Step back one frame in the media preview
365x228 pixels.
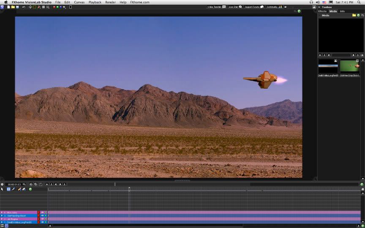[x=329, y=55]
